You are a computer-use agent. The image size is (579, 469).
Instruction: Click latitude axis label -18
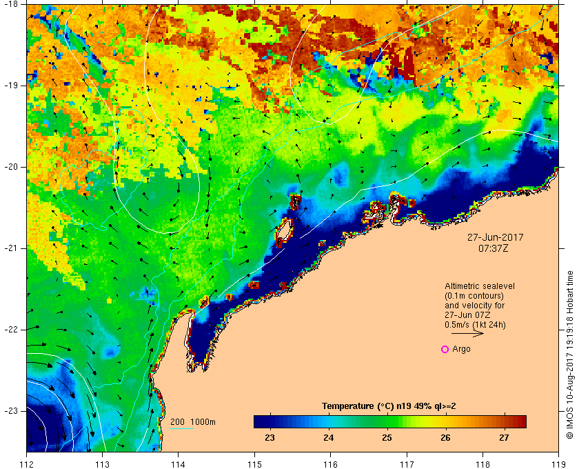tap(10, 4)
